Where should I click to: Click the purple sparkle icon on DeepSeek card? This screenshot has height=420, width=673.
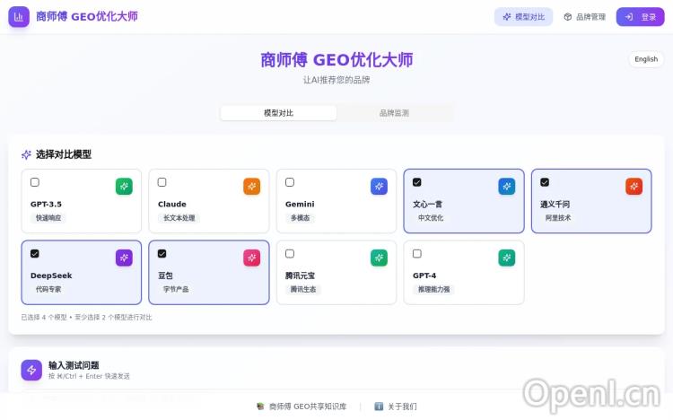124,258
